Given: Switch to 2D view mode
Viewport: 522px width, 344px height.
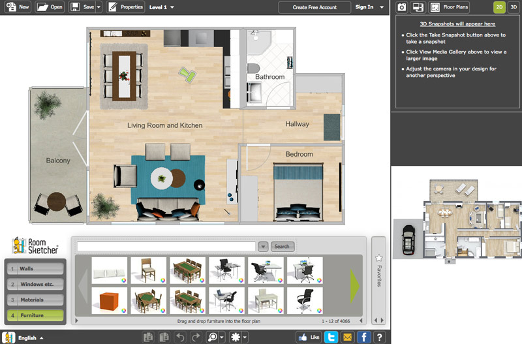Looking at the screenshot, I should coord(499,7).
